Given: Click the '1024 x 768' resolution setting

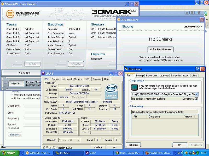Looking at the screenshot, I should [x=74, y=29].
